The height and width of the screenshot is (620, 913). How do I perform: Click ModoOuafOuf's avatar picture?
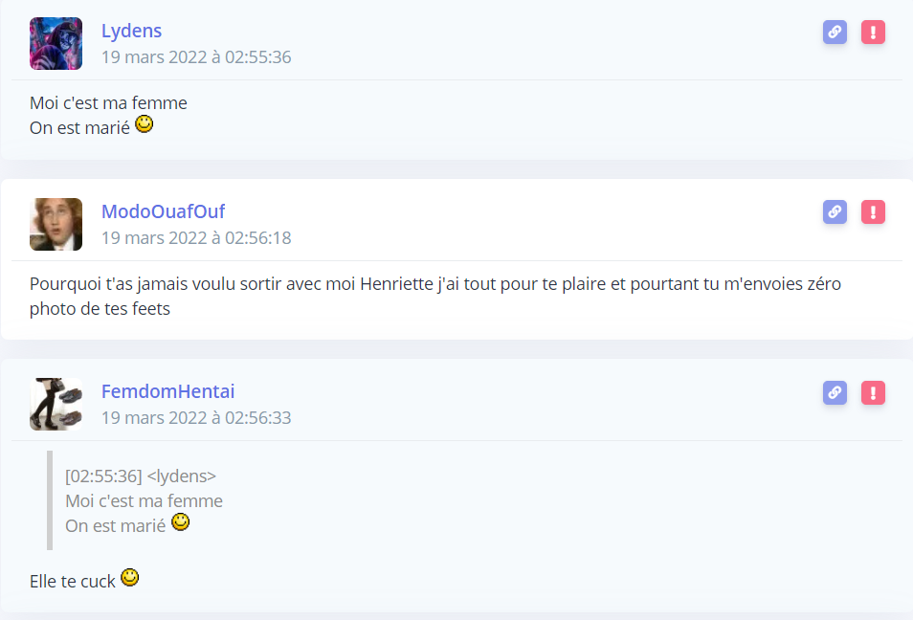(56, 224)
